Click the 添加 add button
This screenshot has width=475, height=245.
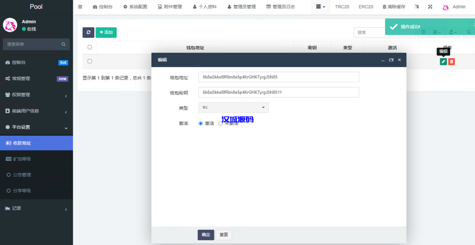click(106, 32)
